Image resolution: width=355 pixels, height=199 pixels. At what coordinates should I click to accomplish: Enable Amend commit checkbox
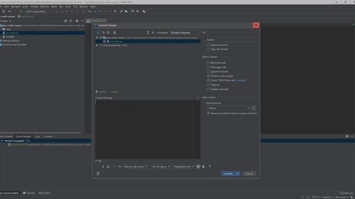[209, 45]
